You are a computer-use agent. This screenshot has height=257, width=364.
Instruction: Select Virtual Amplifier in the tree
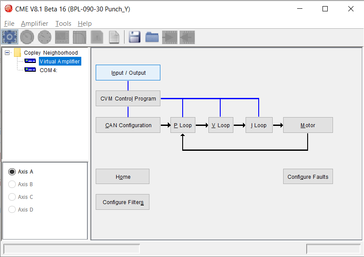coord(60,61)
